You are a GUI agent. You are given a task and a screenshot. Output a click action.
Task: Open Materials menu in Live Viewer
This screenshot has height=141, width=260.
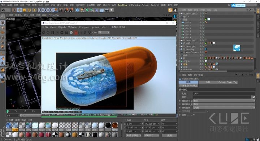tap(73, 27)
